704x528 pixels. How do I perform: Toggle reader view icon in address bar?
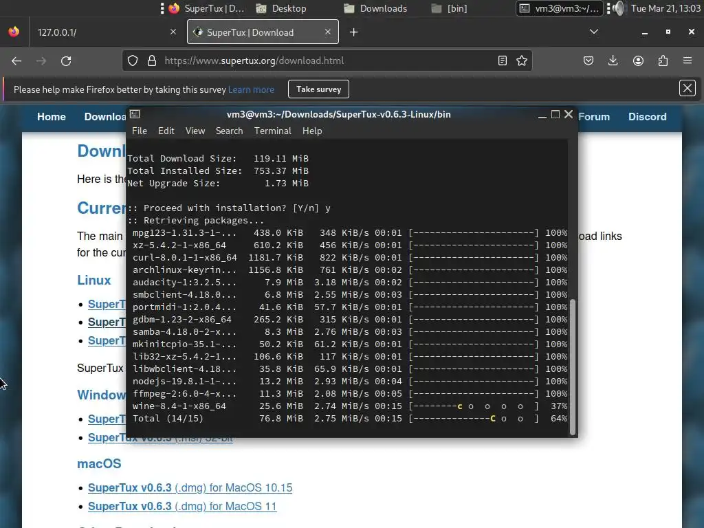[503, 60]
